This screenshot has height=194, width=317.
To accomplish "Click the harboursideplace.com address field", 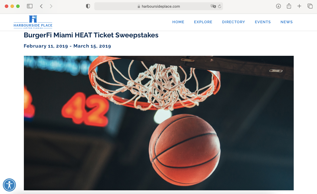I will pyautogui.click(x=158, y=6).
